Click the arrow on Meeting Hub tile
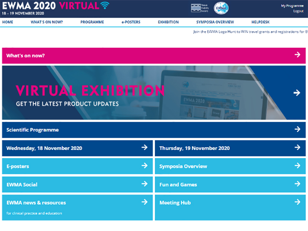 click(297, 202)
